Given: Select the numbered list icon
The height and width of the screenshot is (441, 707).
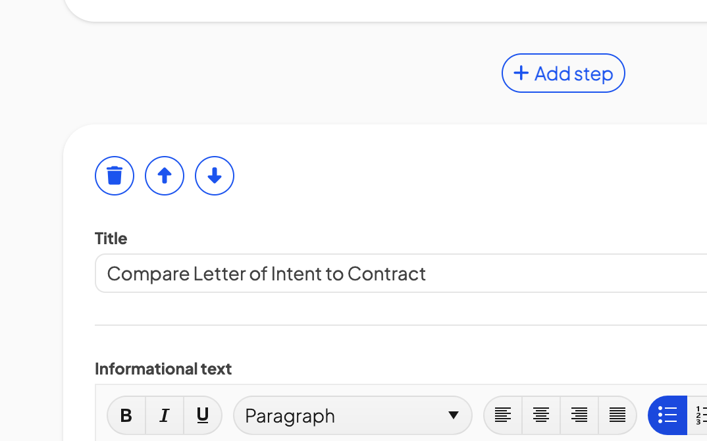Looking at the screenshot, I should pos(698,415).
